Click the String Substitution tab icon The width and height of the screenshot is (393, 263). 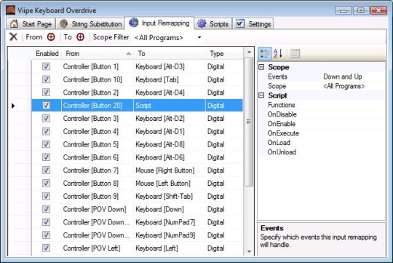[63, 24]
